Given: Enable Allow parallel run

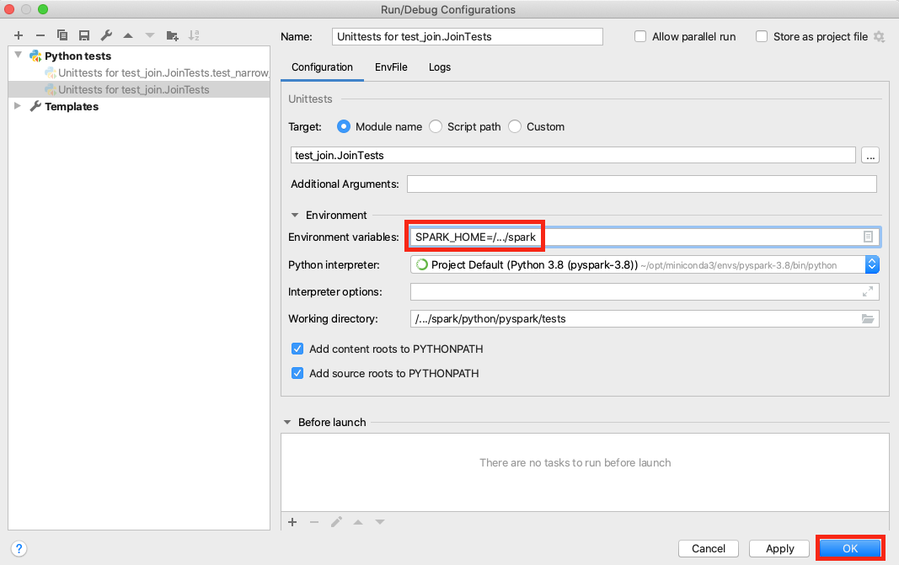Looking at the screenshot, I should click(x=640, y=36).
